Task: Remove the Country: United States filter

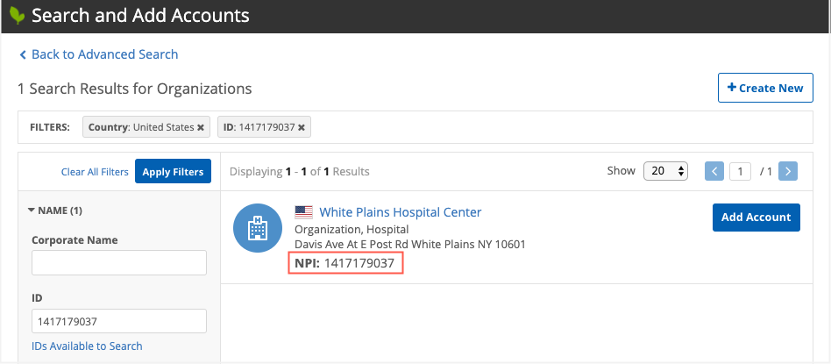Action: click(x=201, y=127)
